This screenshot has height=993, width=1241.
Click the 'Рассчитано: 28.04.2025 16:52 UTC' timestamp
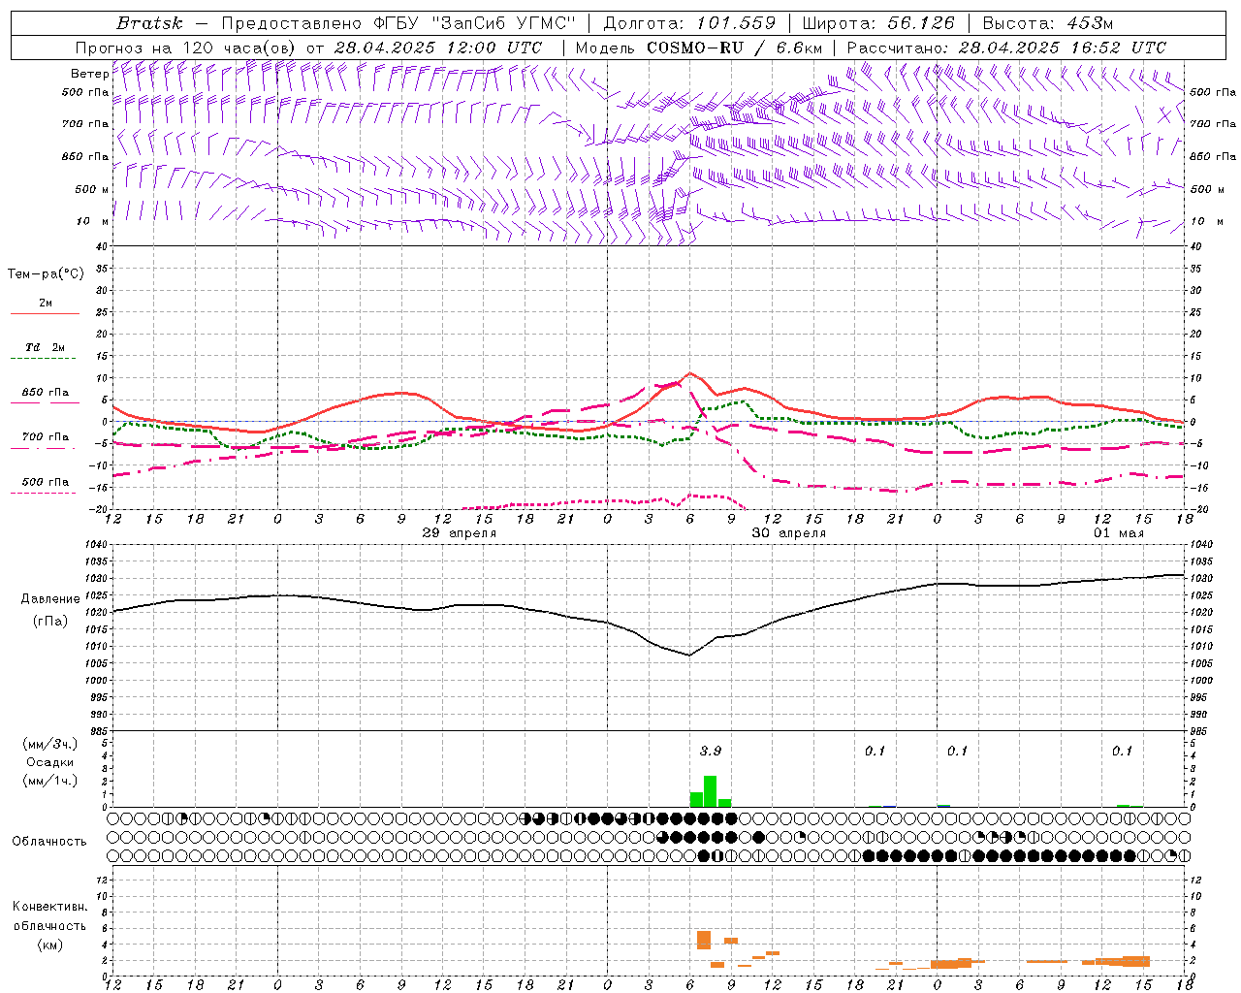(1006, 48)
